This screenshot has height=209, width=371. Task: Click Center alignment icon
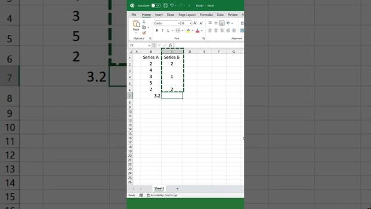216,31
